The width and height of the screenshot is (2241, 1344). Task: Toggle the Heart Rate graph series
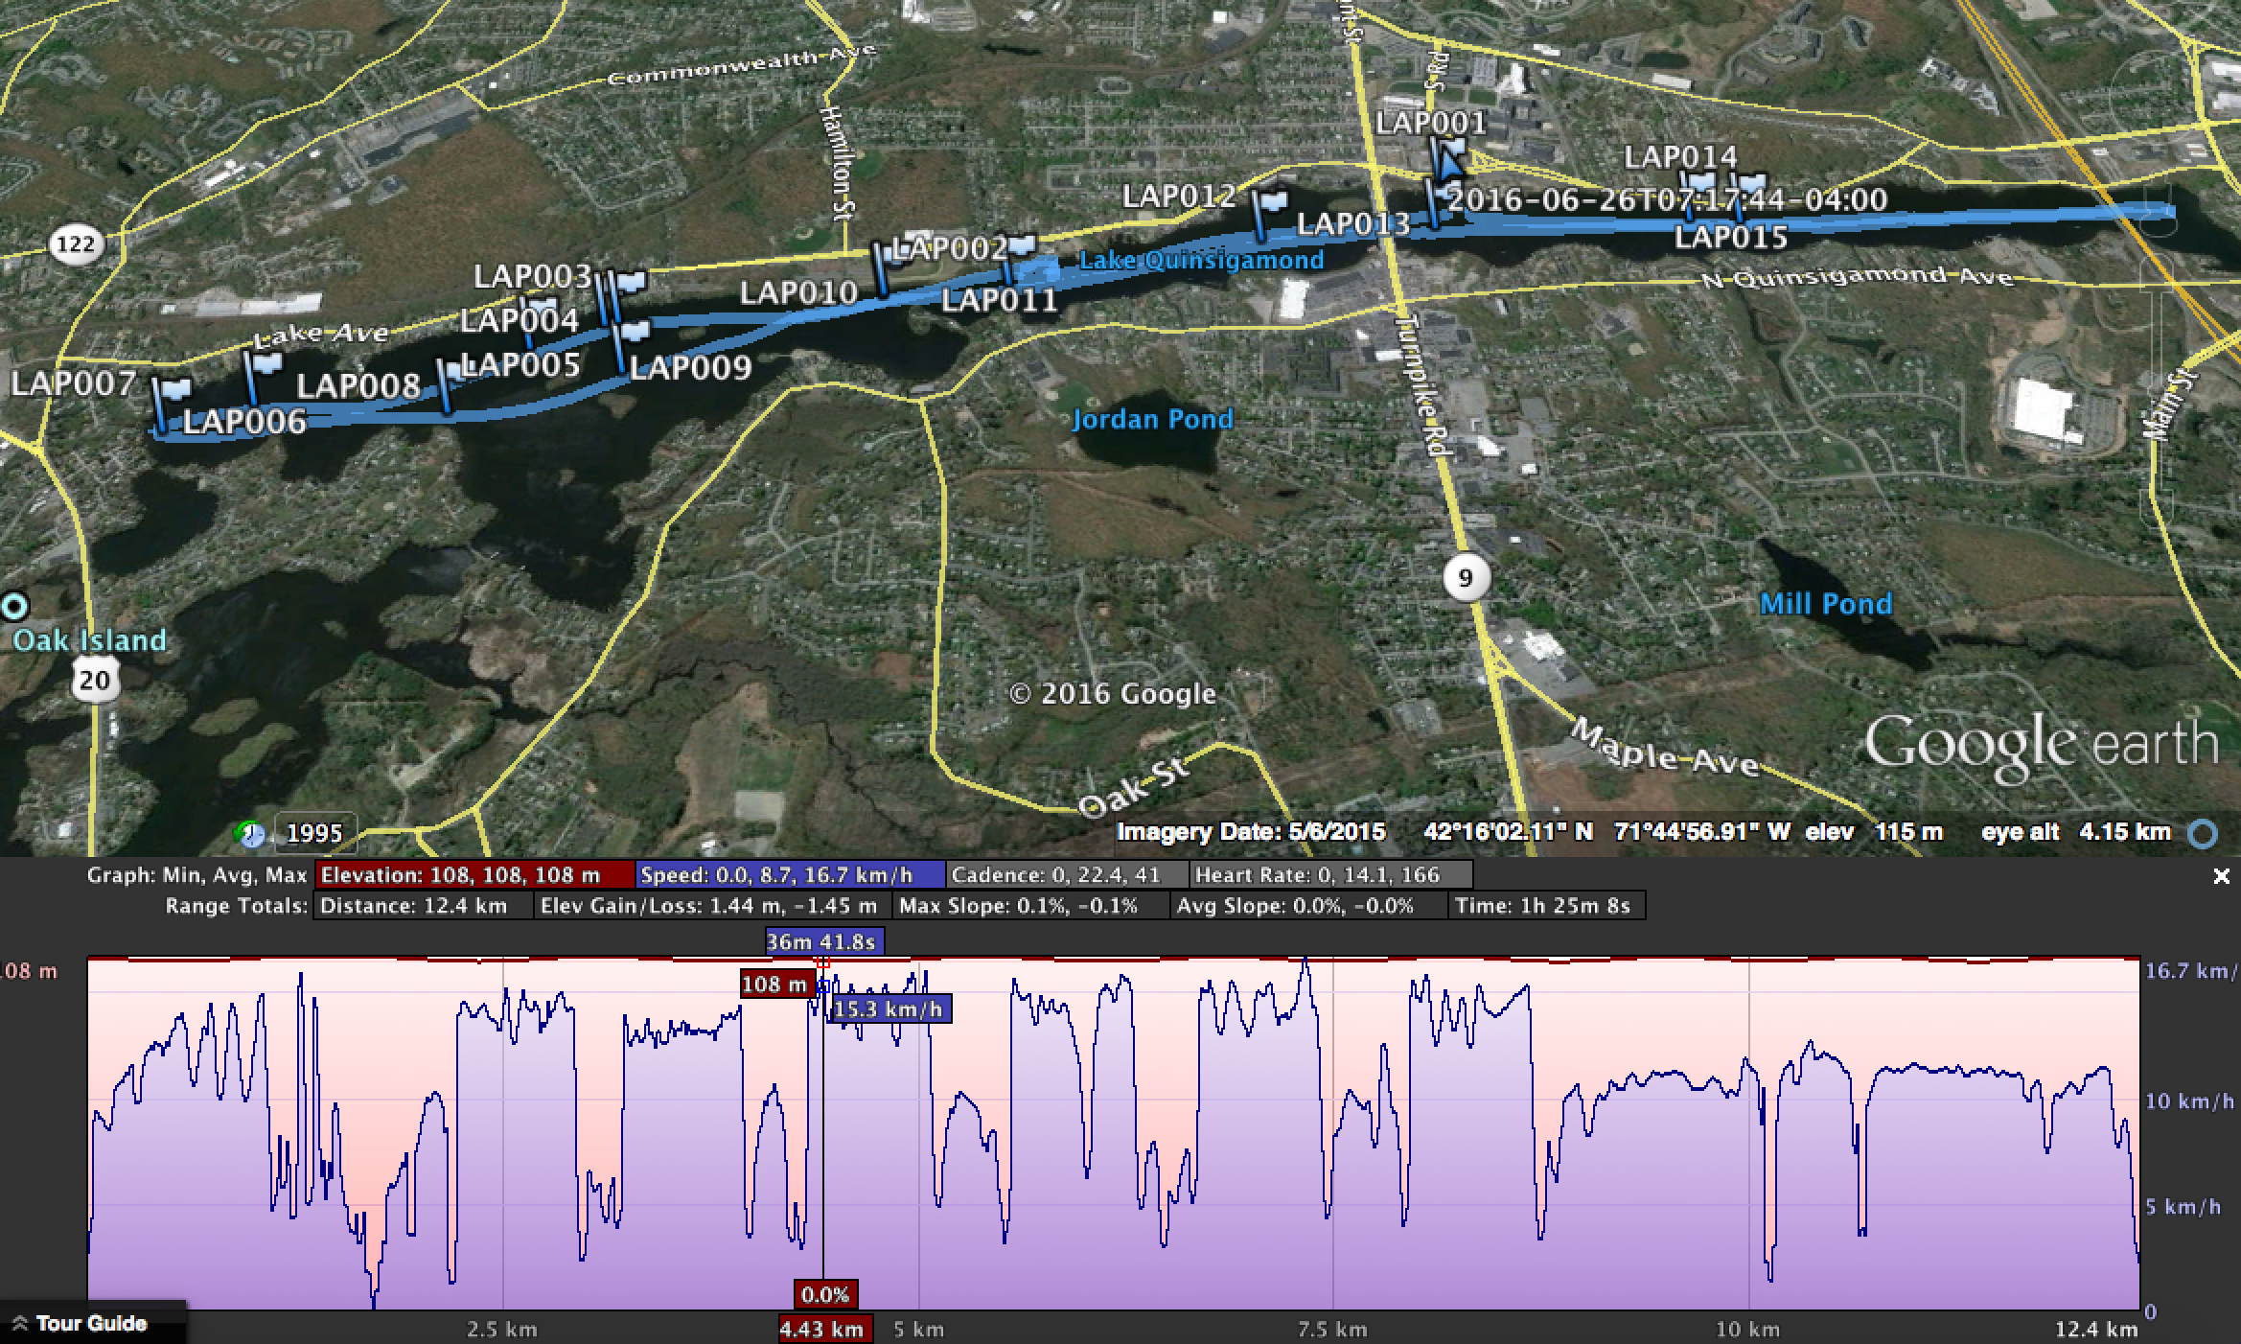coord(1329,875)
